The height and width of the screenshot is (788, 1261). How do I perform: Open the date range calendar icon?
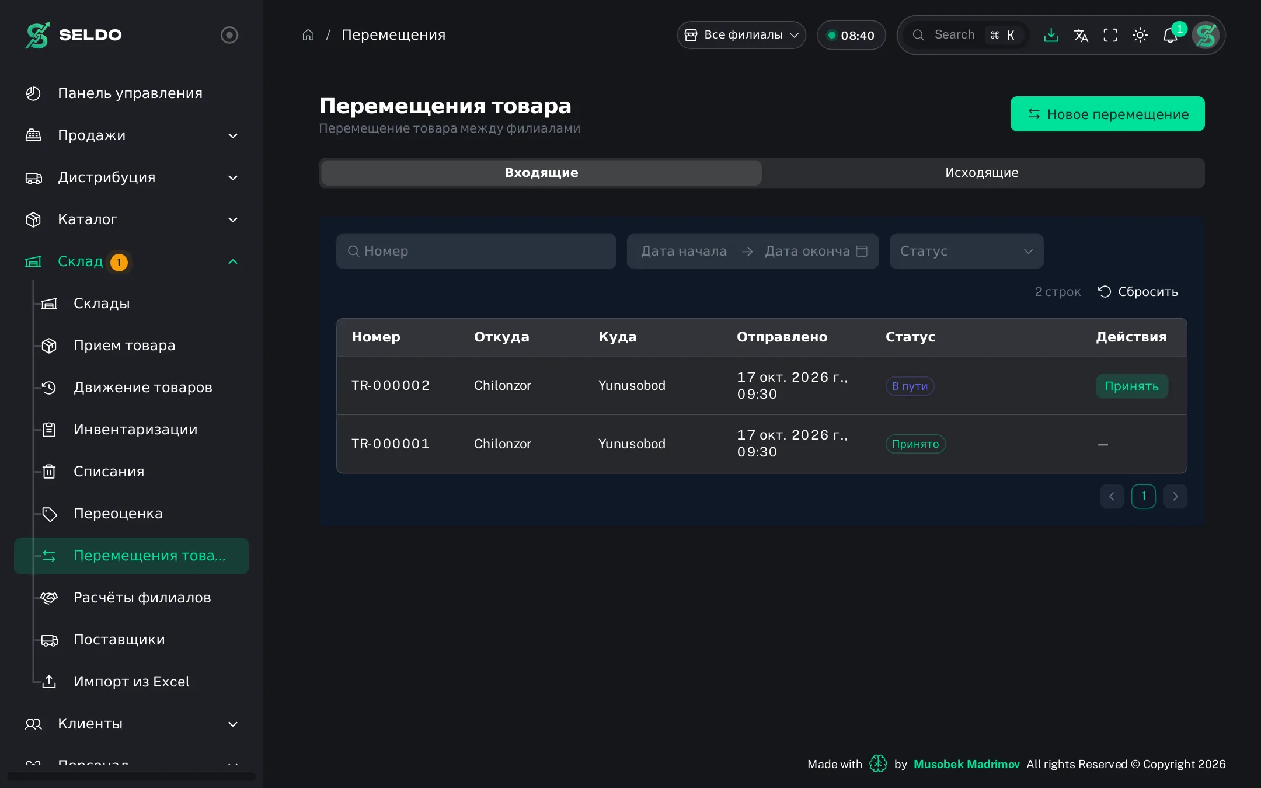862,251
